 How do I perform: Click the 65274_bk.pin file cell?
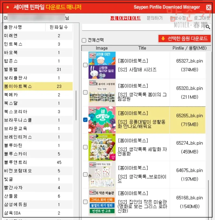pos(188,147)
